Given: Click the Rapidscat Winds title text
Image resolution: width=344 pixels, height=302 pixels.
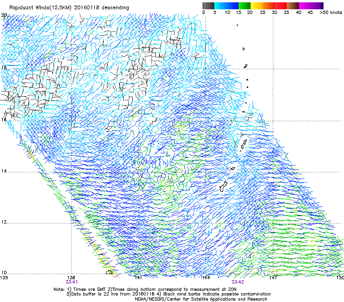Looking at the screenshot, I should (x=69, y=7).
